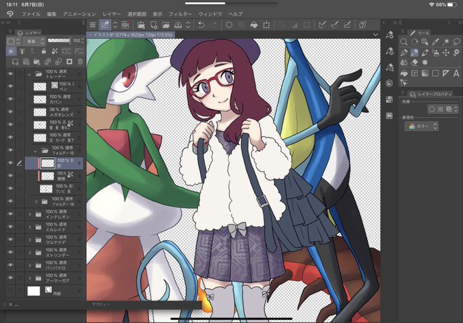Image resolution: width=463 pixels, height=323 pixels.
Task: Click the new raster layer icon
Action: 15,62
